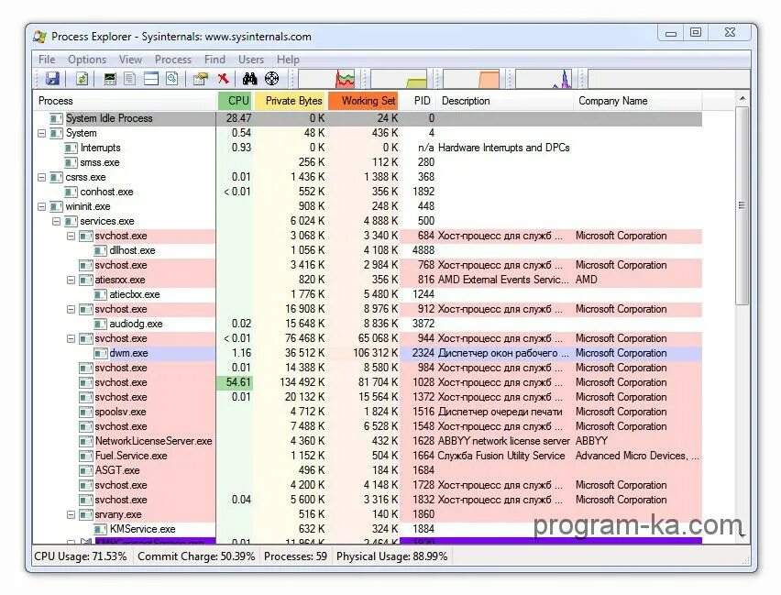The width and height of the screenshot is (781, 595).
Task: Select the atieclxx.exe process row
Action: click(x=368, y=294)
